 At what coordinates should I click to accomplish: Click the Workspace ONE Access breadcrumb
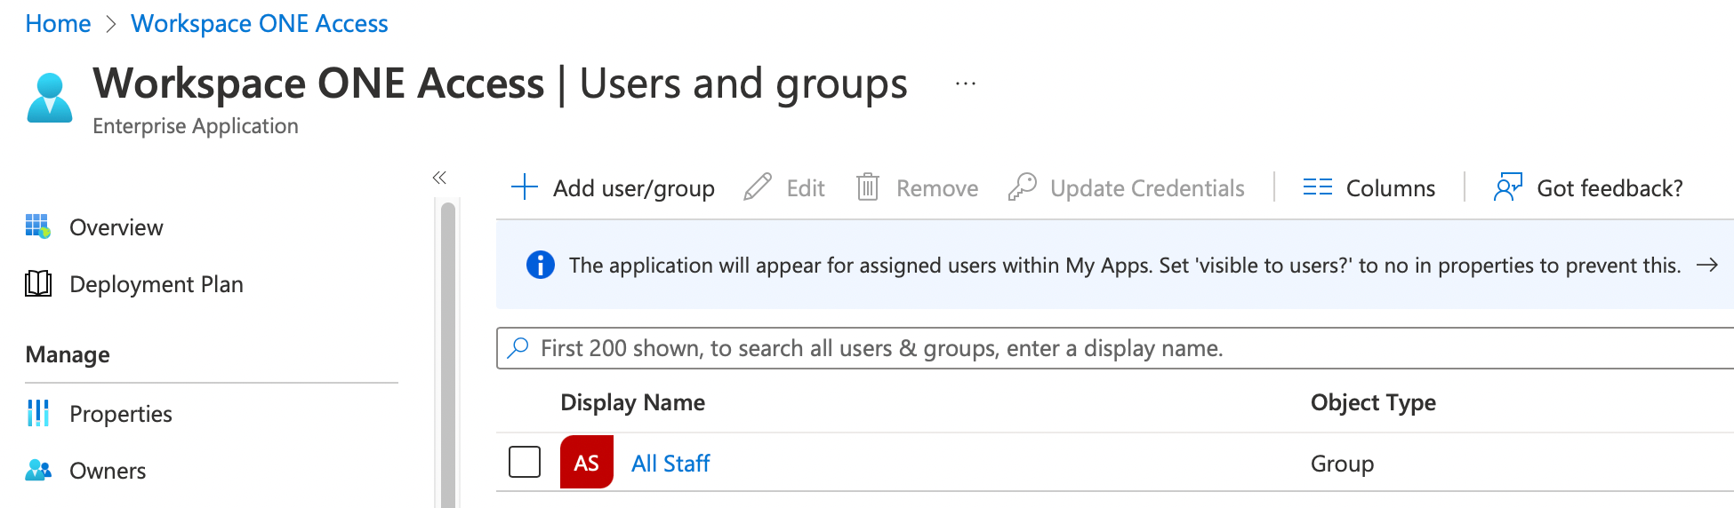click(259, 24)
